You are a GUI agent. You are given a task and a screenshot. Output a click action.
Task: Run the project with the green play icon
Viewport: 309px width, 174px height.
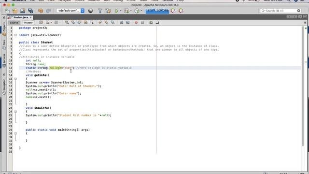117,11
